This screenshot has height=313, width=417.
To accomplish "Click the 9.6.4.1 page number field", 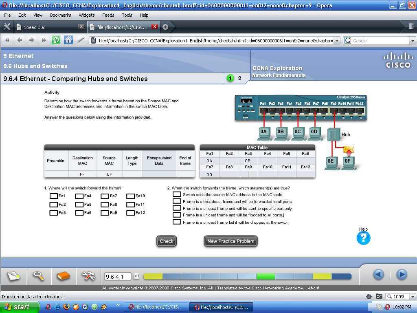I will pos(118,277).
